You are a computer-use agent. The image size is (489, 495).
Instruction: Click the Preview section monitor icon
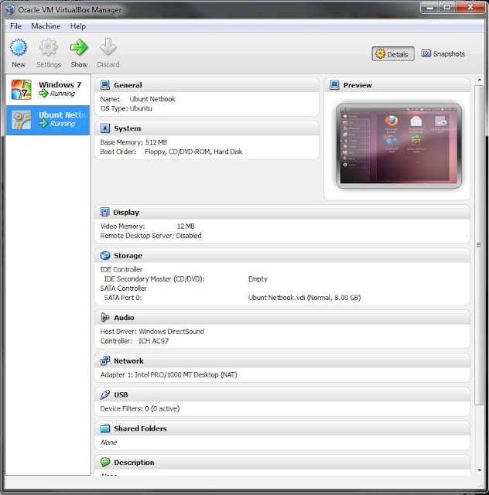(x=334, y=85)
